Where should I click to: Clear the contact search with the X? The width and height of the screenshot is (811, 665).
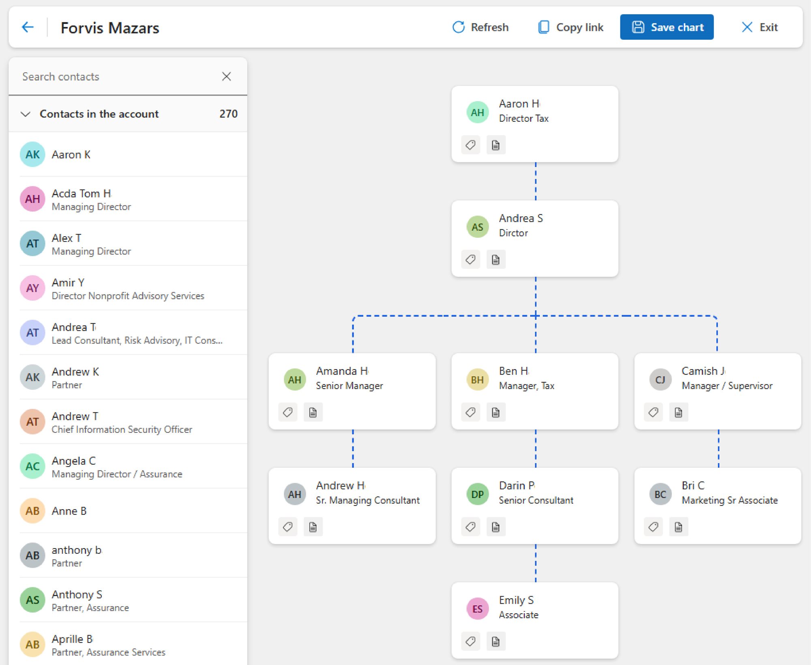tap(227, 76)
